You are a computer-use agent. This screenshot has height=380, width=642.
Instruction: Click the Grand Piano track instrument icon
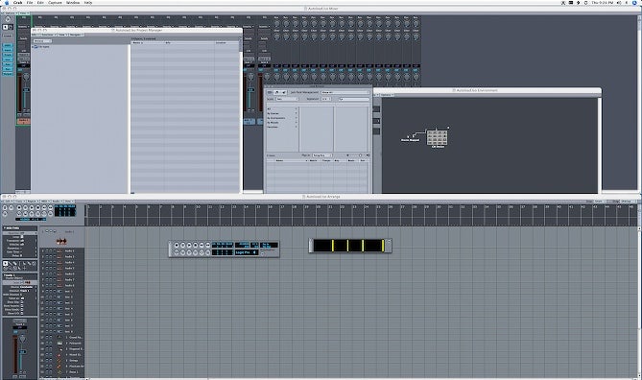[59, 338]
